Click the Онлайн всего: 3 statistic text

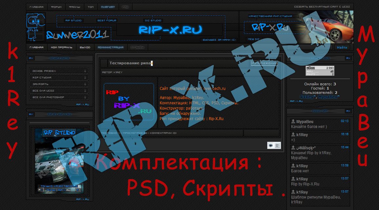pyautogui.click(x=320, y=84)
